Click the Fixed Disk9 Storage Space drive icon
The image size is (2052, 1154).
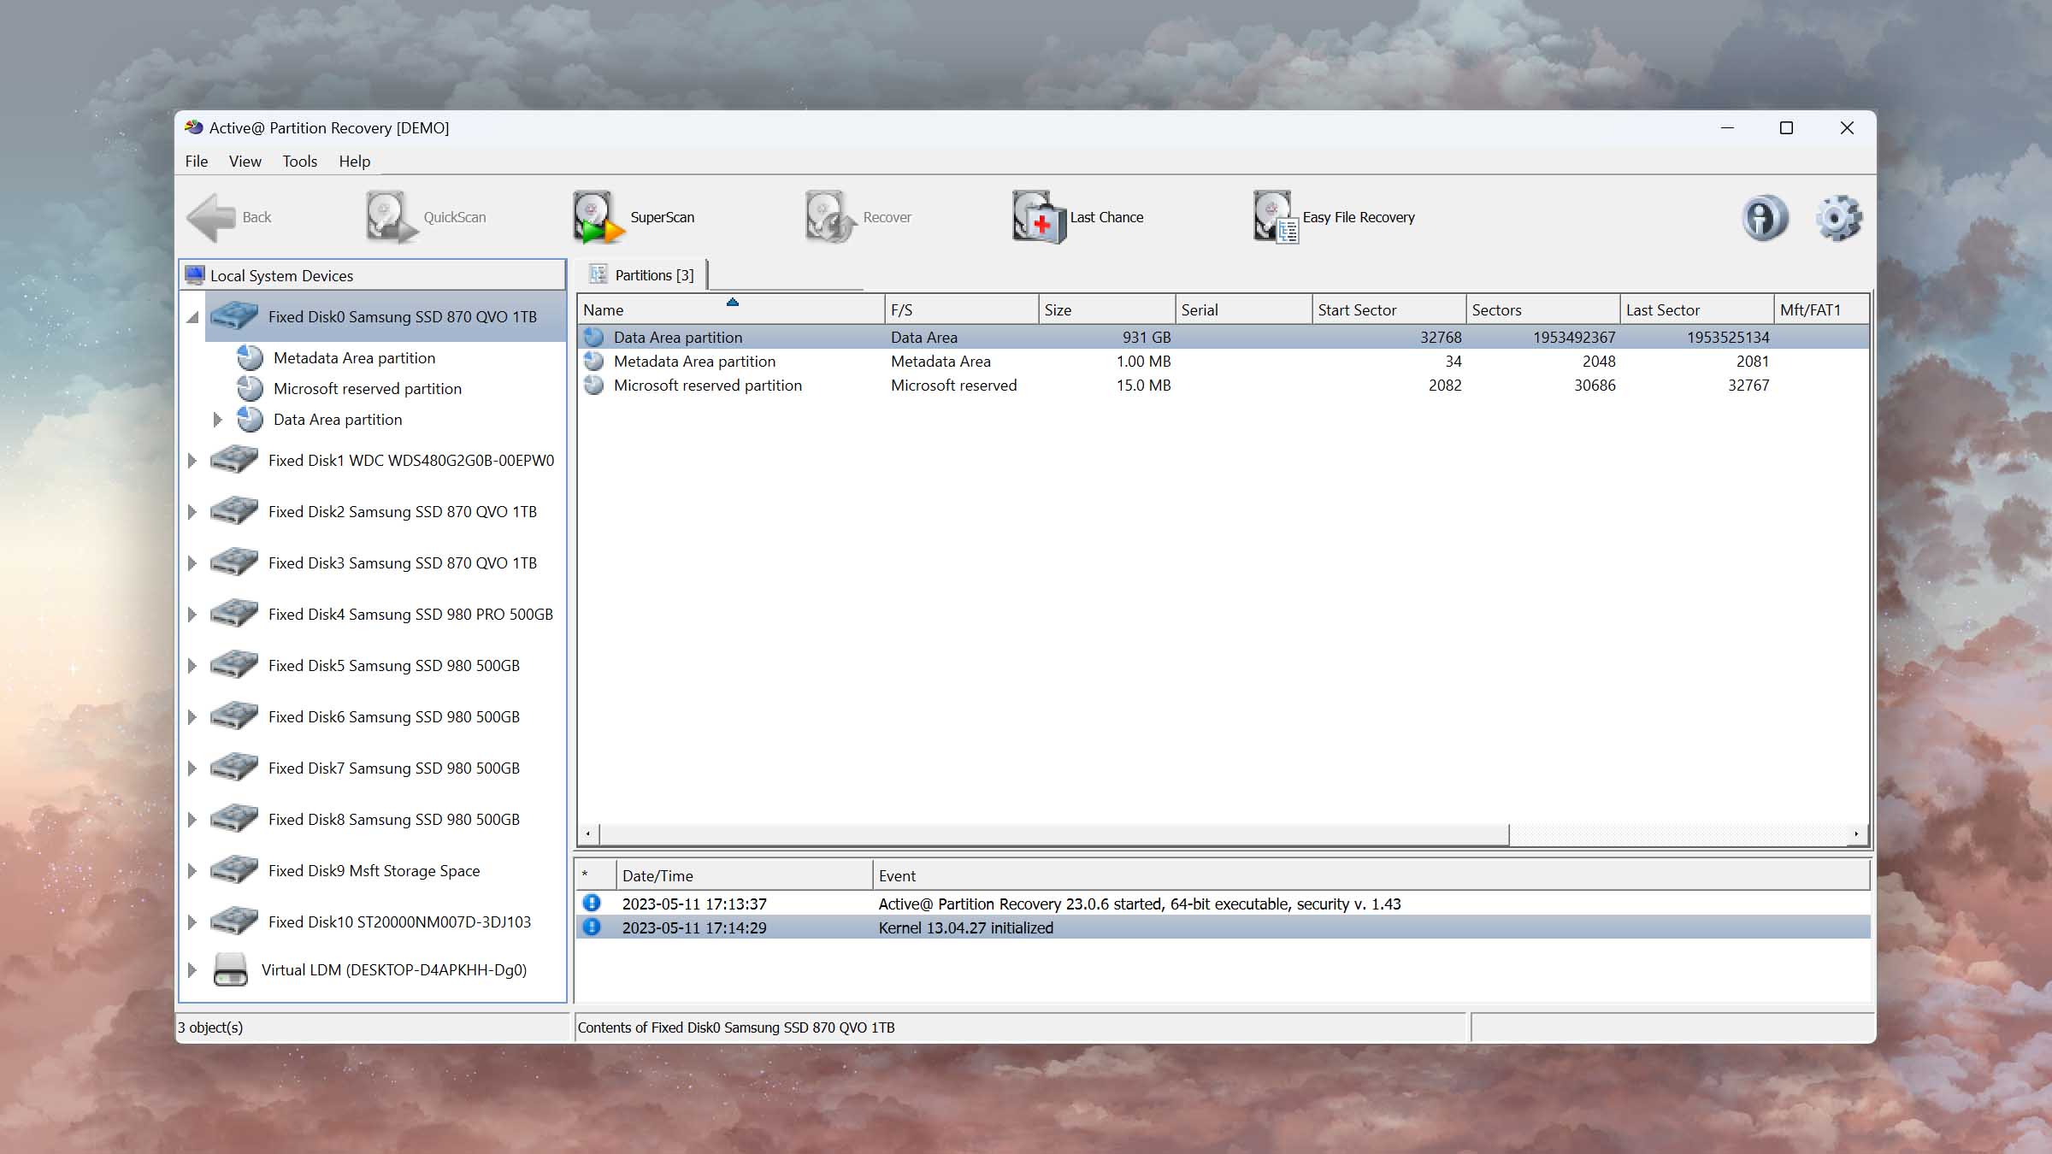(234, 870)
